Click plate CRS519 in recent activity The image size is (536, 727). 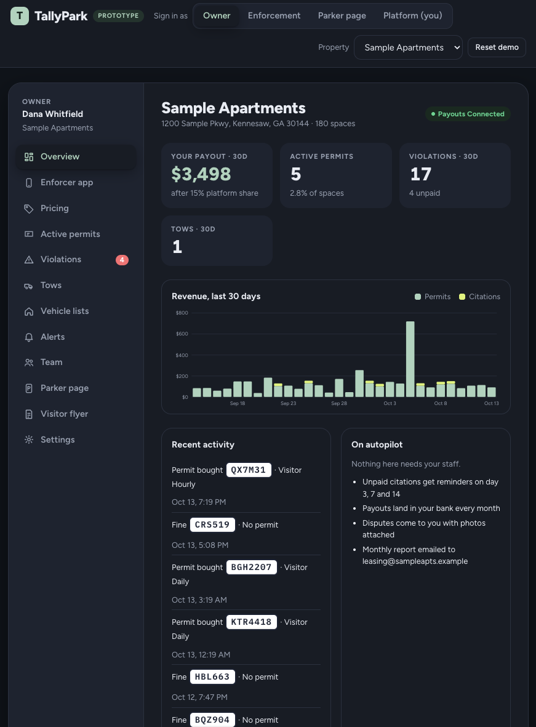click(x=212, y=525)
